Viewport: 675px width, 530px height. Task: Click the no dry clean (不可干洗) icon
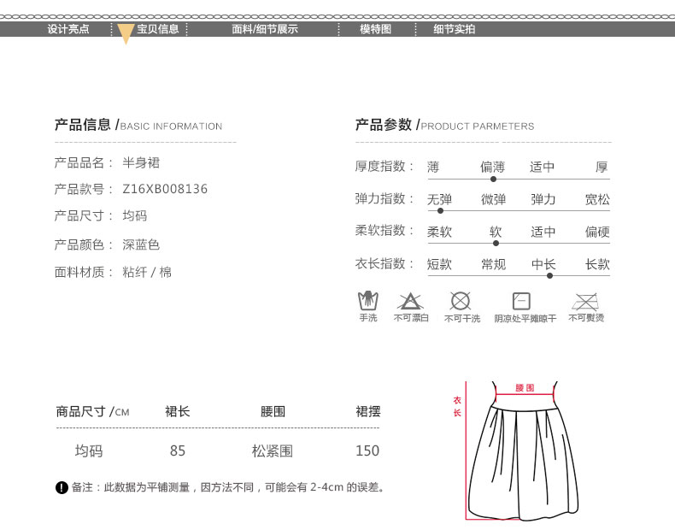(461, 301)
